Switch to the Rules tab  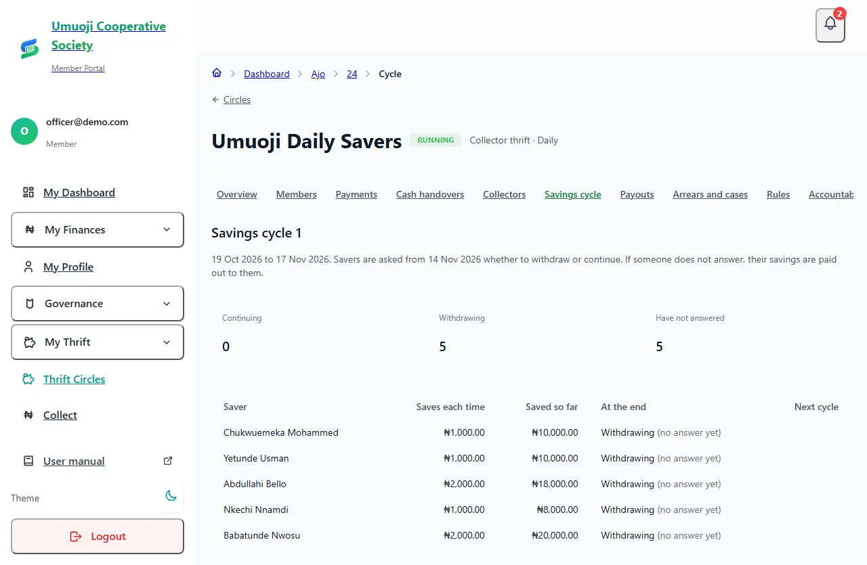pos(778,194)
